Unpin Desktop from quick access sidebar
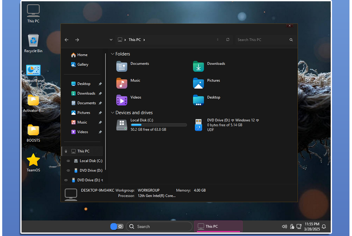352x236 pixels. pyautogui.click(x=100, y=84)
